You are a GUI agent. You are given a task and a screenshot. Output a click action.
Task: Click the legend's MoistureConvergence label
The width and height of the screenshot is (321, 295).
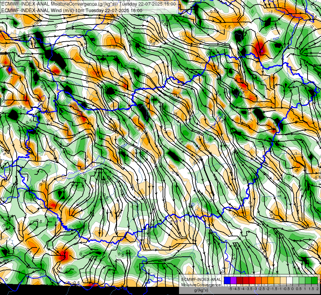201,285
